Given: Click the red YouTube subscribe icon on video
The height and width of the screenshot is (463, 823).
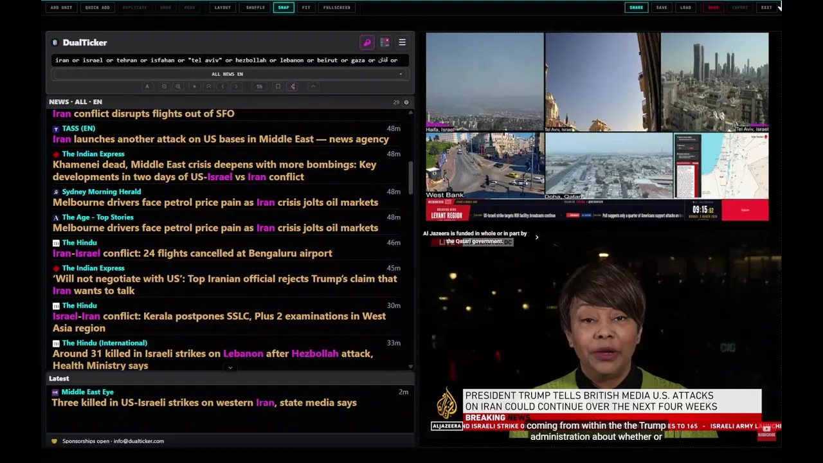Looking at the screenshot, I should pos(766,433).
